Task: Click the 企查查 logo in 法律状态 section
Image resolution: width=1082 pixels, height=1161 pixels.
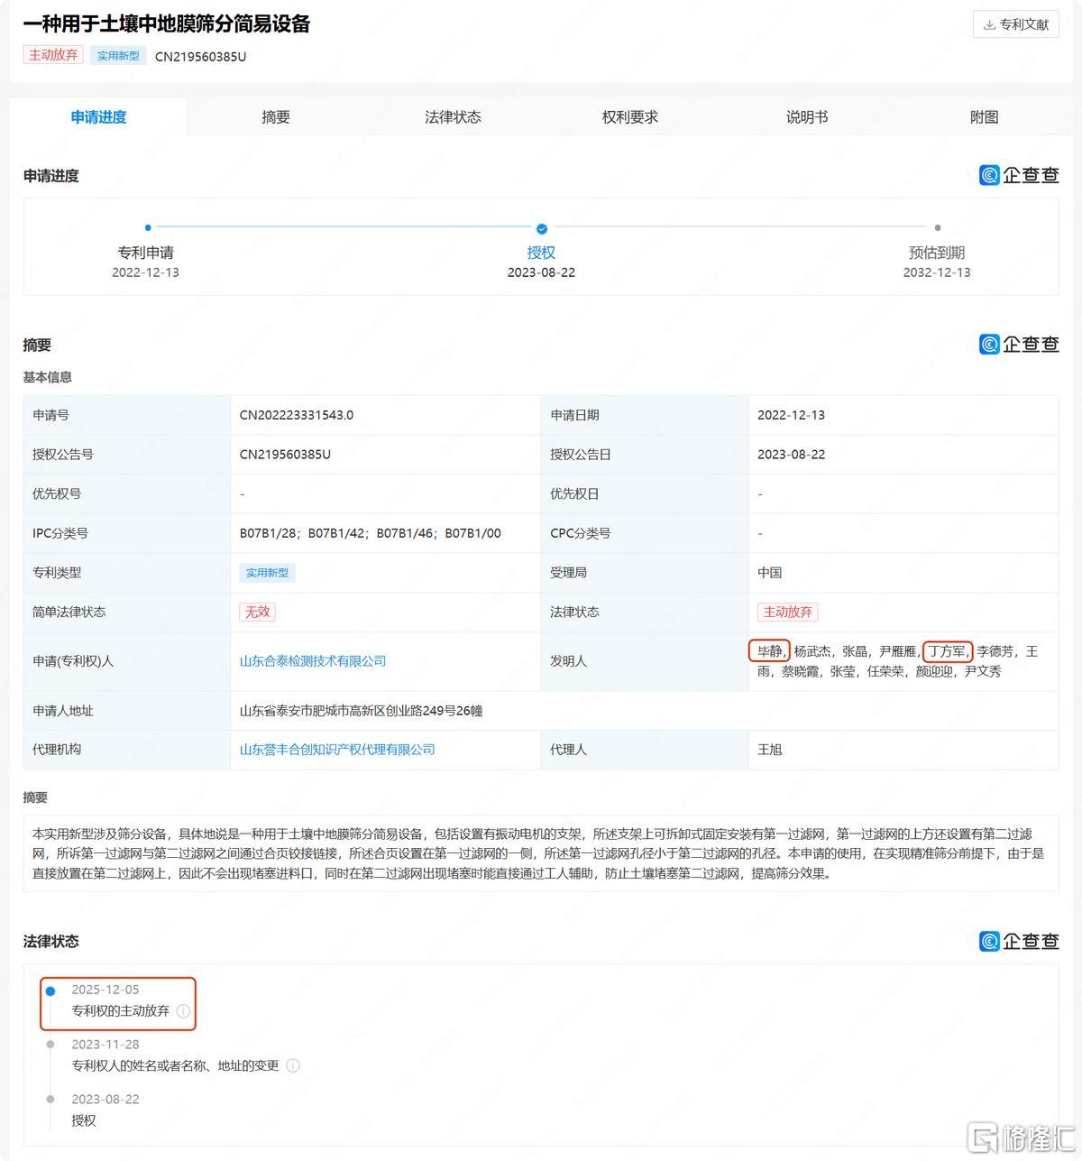Action: (1019, 941)
